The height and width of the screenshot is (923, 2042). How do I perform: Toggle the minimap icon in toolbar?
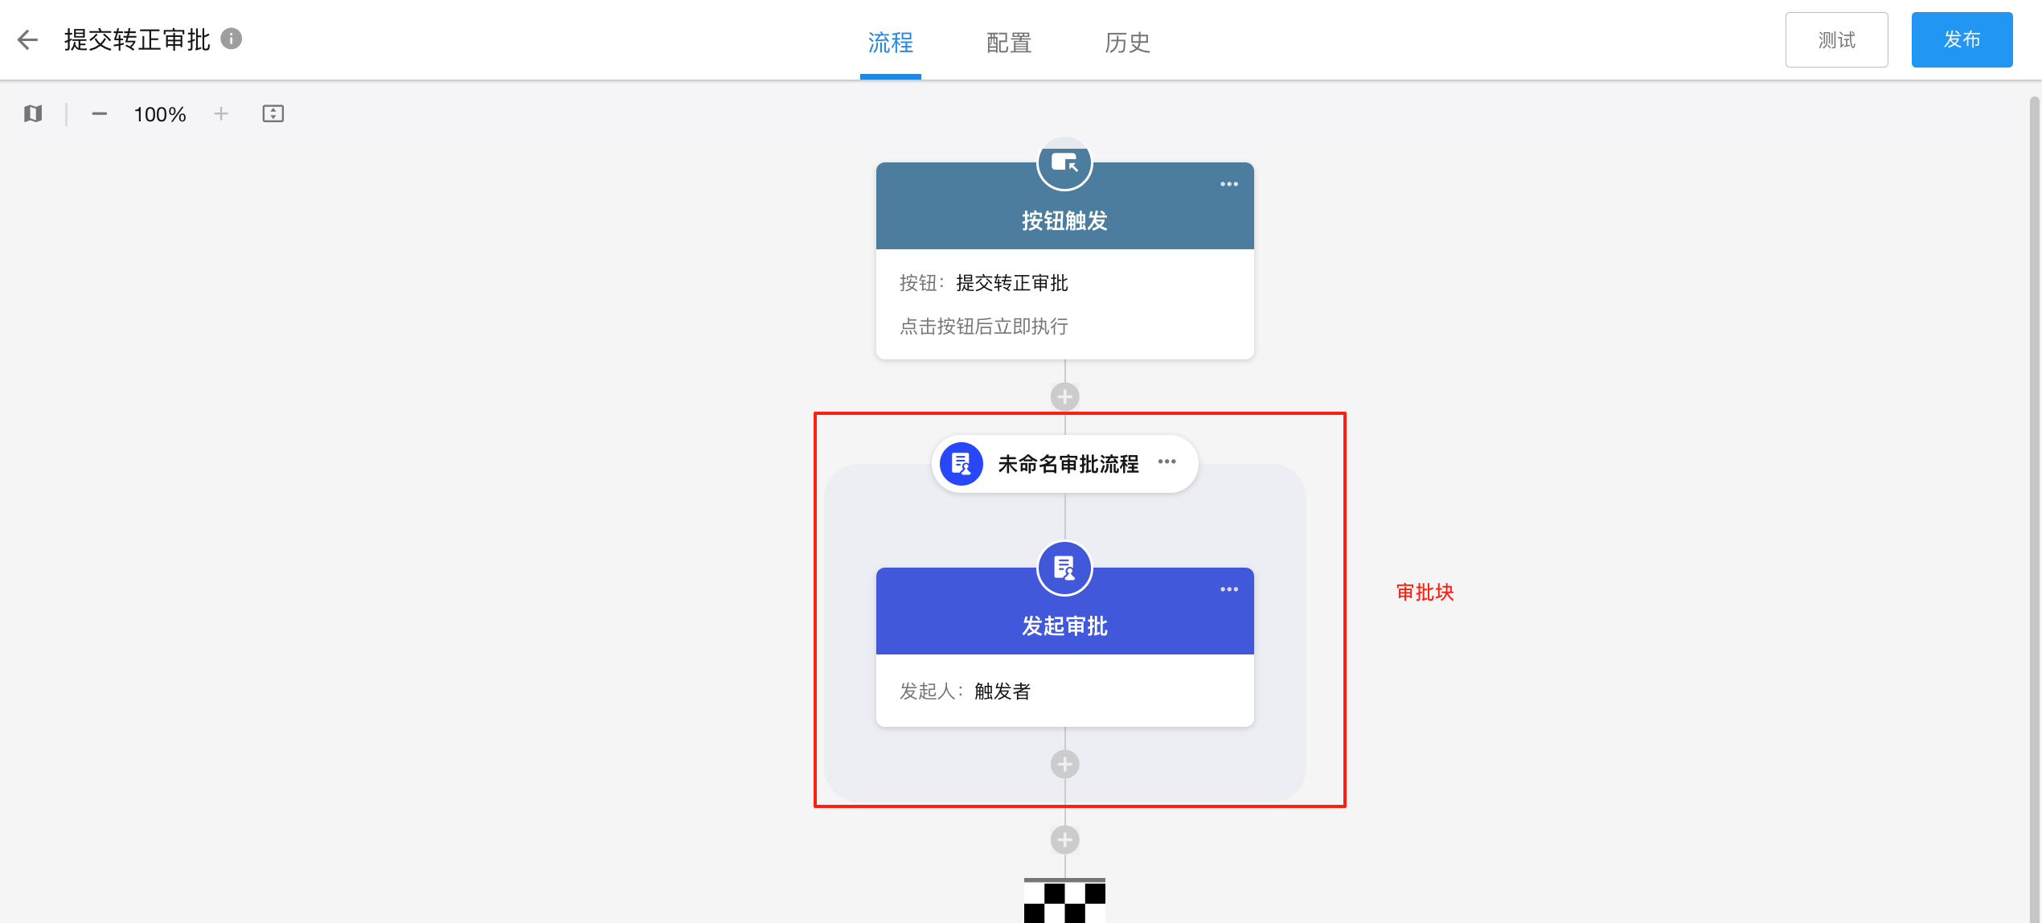tap(33, 113)
